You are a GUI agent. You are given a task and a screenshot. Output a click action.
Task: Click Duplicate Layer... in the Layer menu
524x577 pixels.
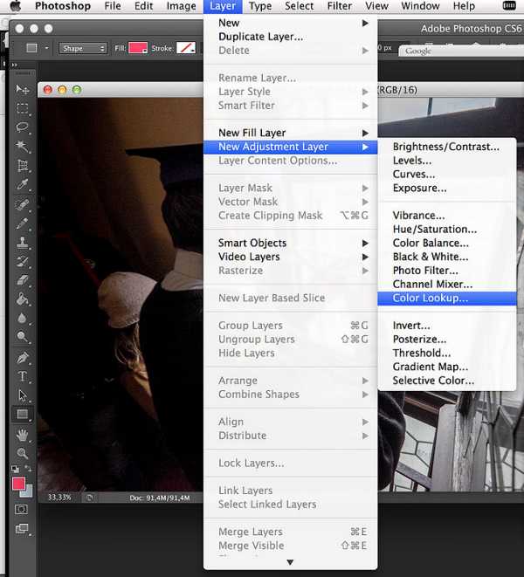(x=260, y=37)
